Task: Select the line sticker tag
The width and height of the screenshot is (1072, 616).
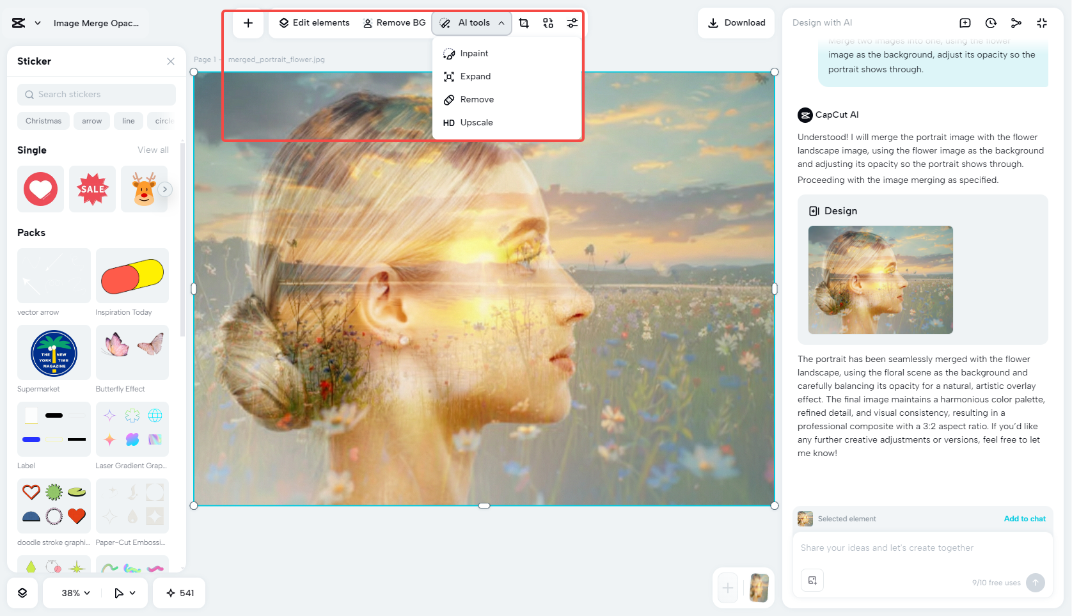Action: (x=129, y=121)
